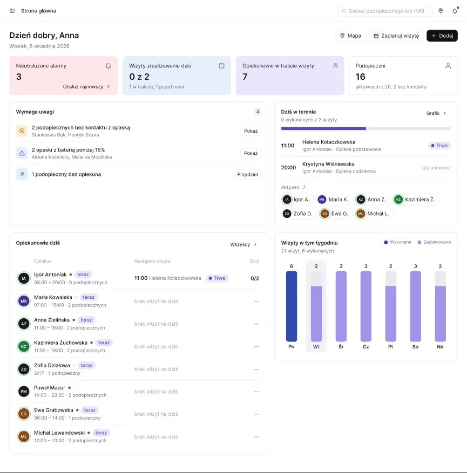Click Opiekun column header

pos(43,261)
